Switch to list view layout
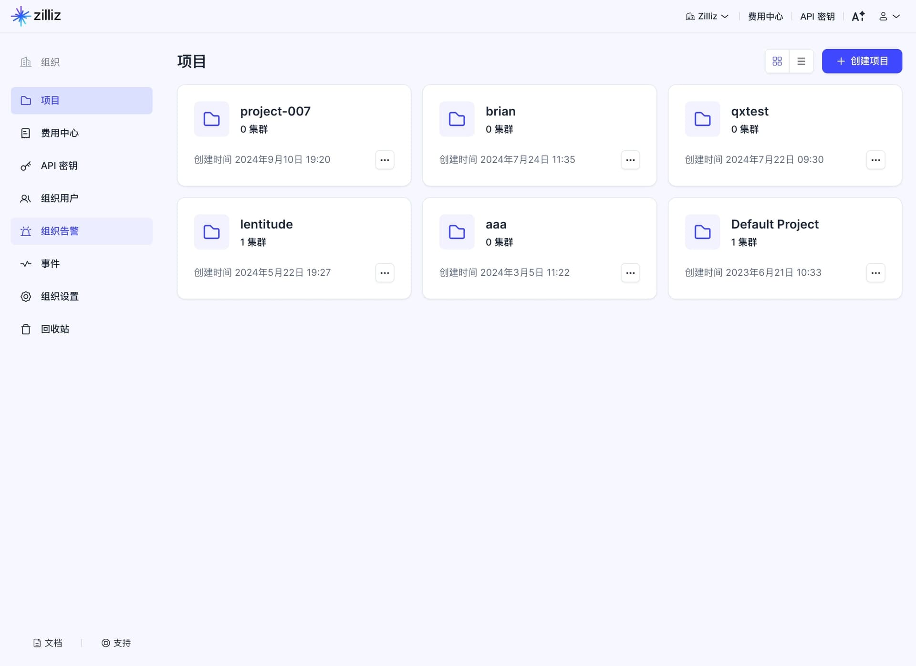 (801, 61)
